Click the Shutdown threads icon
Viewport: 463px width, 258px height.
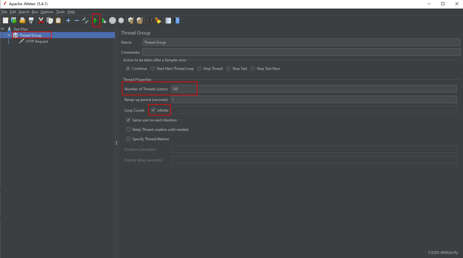tap(121, 20)
